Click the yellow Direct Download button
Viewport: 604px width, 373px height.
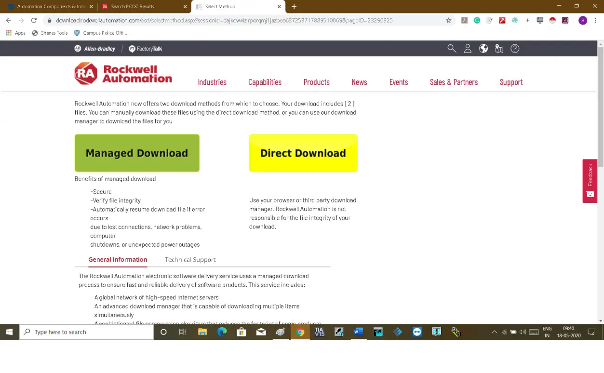pos(303,153)
